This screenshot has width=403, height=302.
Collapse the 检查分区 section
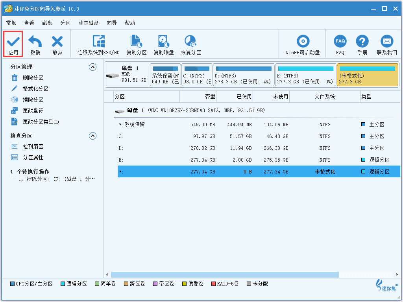(92, 136)
